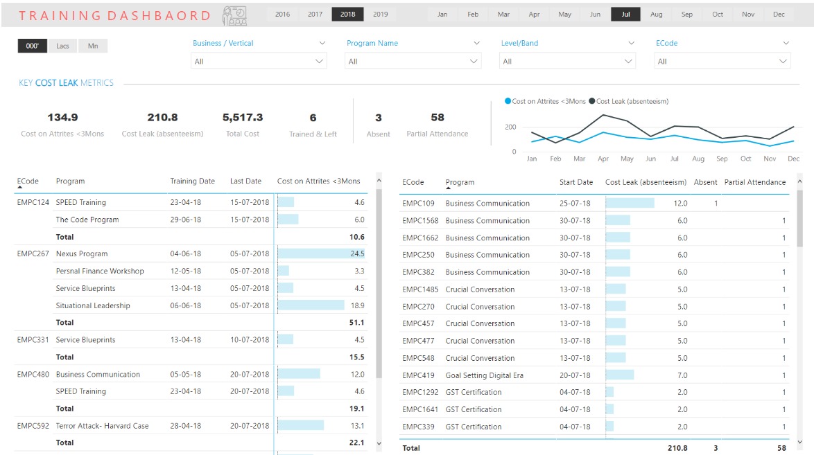The width and height of the screenshot is (814, 455).
Task: Switch units to Lacs
Action: click(62, 46)
